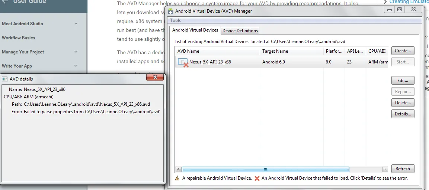429x190 pixels.
Task: Close the AVD details dialog
Action: coord(155,78)
